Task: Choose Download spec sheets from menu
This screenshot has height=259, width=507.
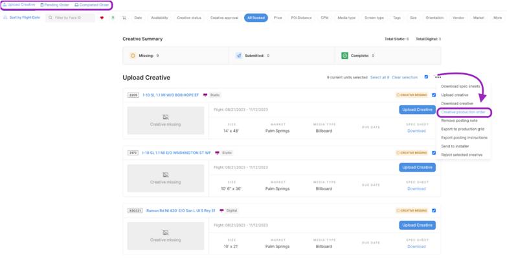Action: (x=460, y=86)
